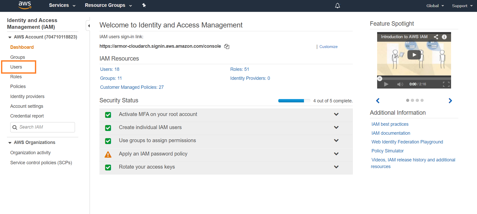Image resolution: width=477 pixels, height=214 pixels.
Task: Open the notifications bell icon
Action: click(x=337, y=6)
